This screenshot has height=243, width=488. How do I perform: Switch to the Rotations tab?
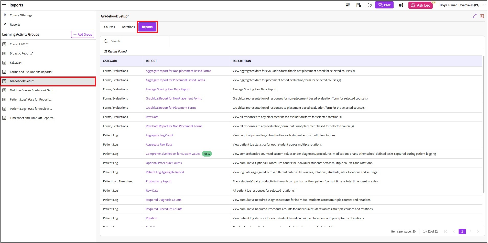[128, 27]
